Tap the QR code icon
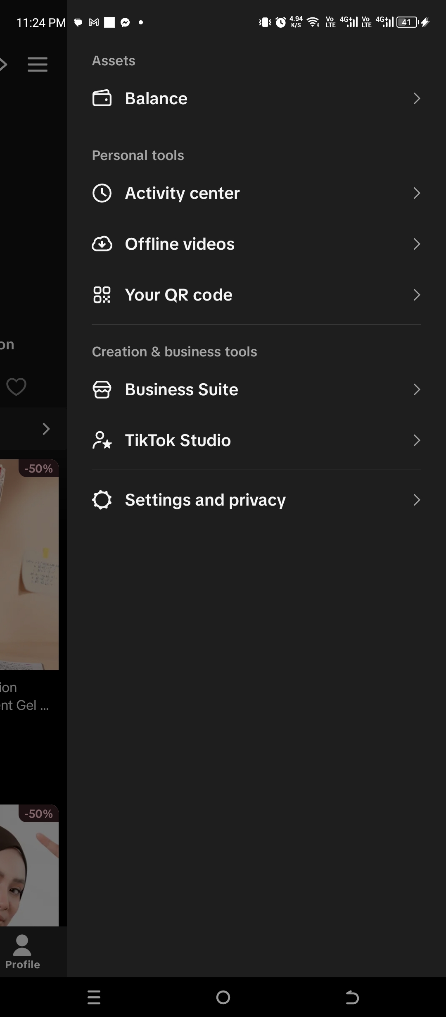Screen dimensions: 446x1017 (102, 295)
